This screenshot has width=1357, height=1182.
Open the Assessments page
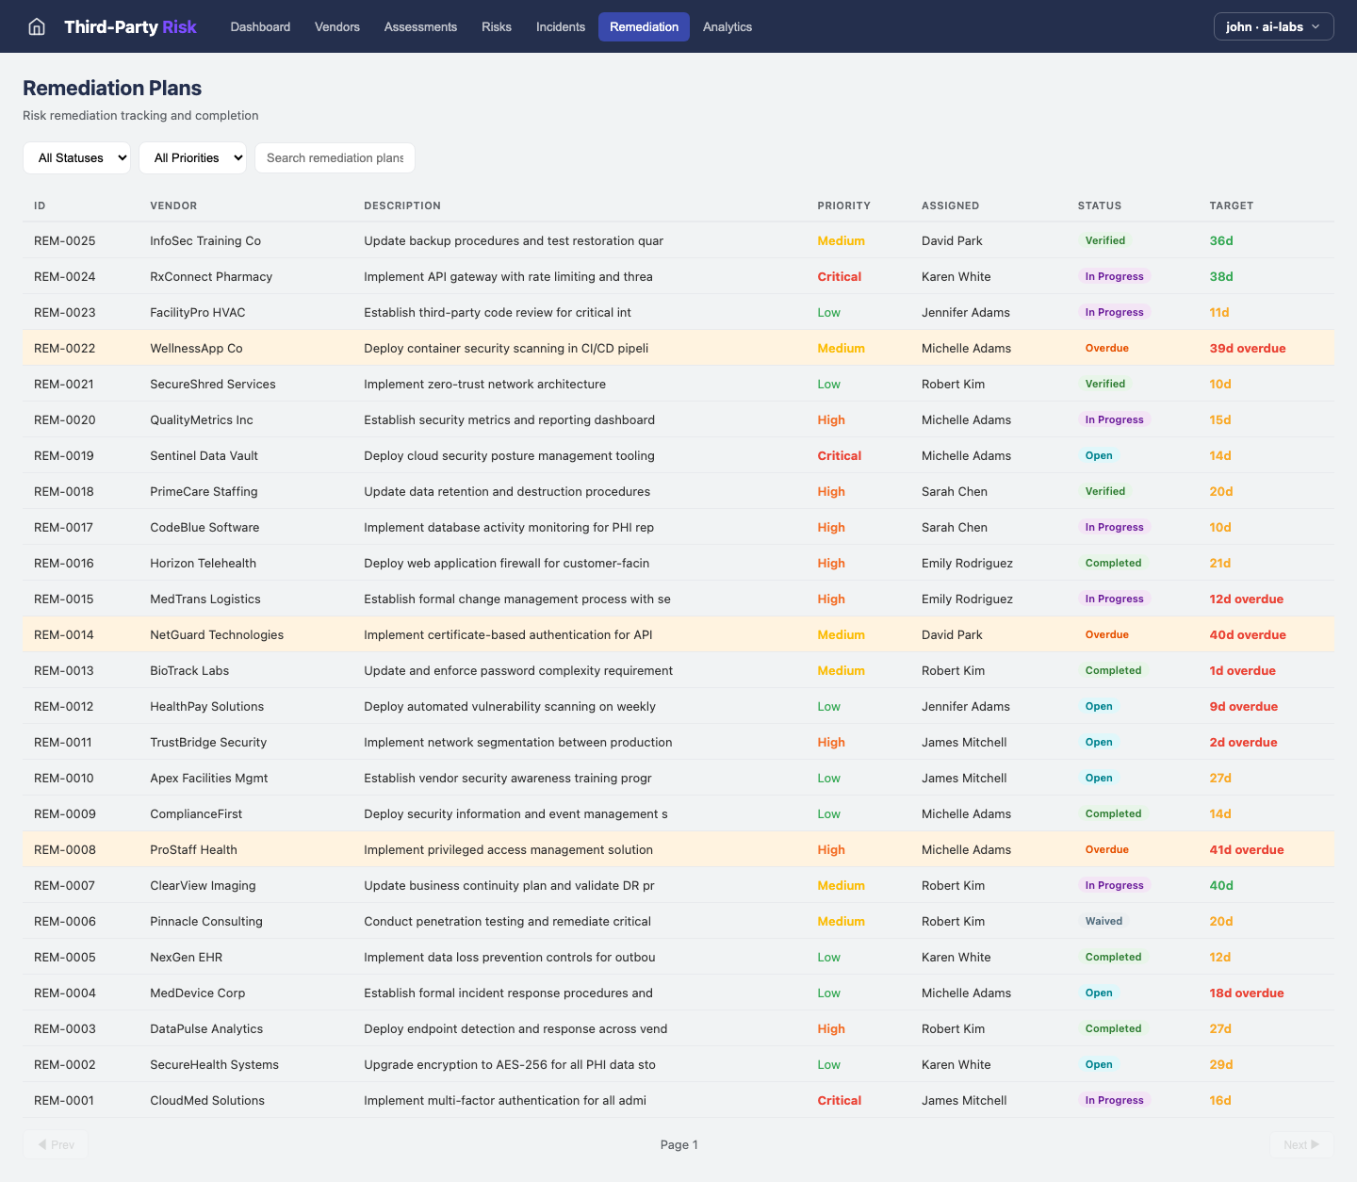pos(420,26)
